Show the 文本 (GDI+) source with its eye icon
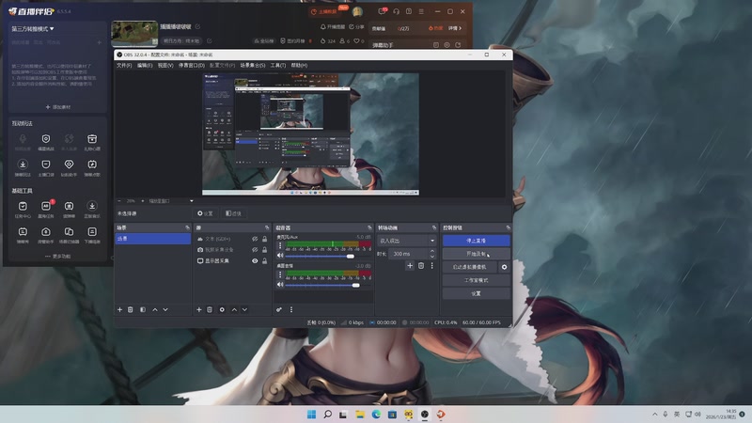 coord(255,239)
